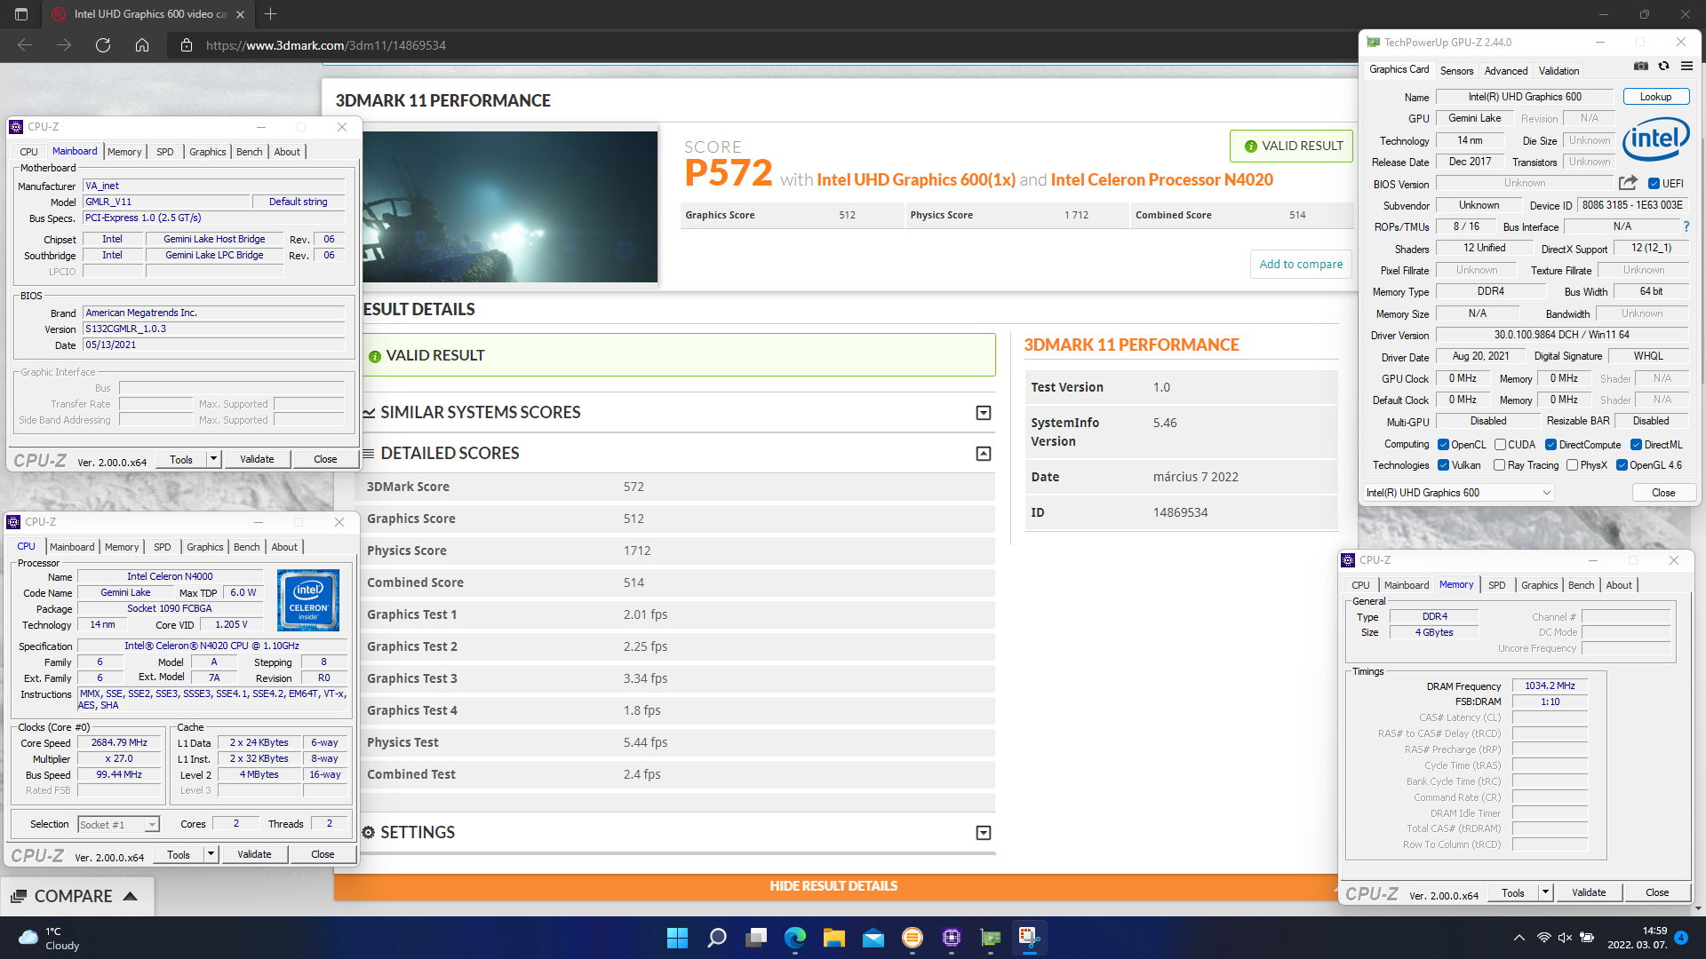This screenshot has height=959, width=1706.
Task: Click the browser address bar URL
Action: click(326, 45)
